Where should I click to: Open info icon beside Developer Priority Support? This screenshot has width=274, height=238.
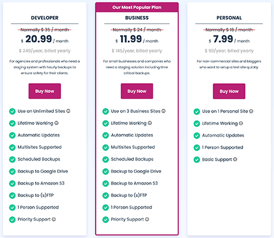(x=54, y=220)
